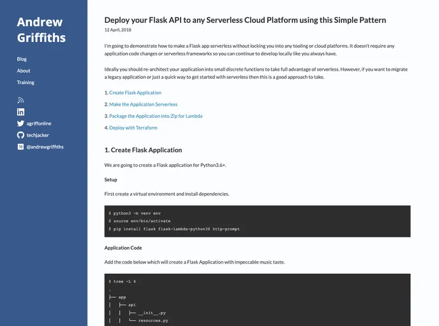Open the agriffonline Twitter link
439x326 pixels.
click(39, 124)
